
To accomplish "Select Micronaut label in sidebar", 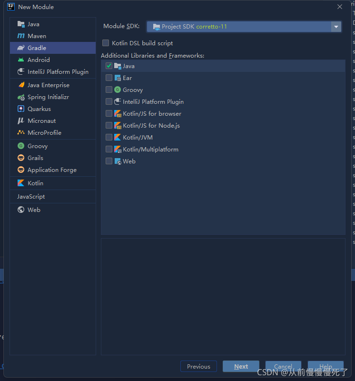I will click(42, 121).
